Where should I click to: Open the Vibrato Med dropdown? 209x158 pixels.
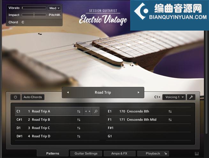pos(54,8)
